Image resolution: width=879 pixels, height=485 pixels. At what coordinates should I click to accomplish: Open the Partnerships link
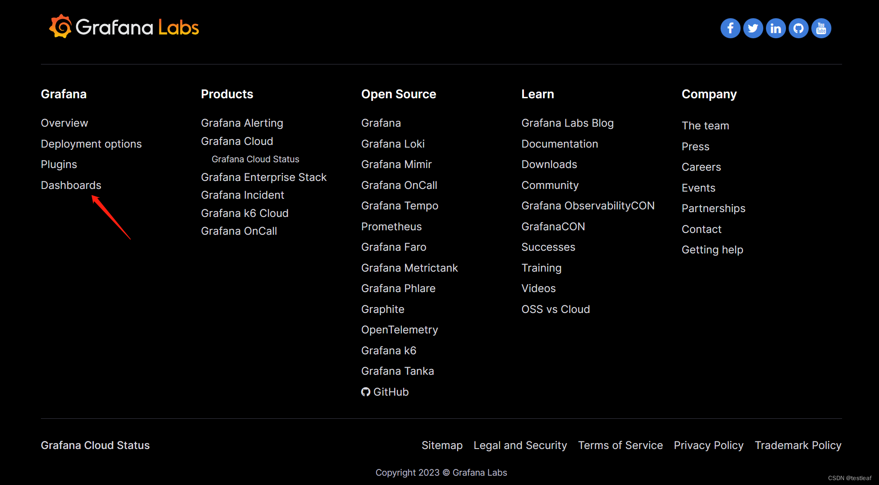[713, 208]
